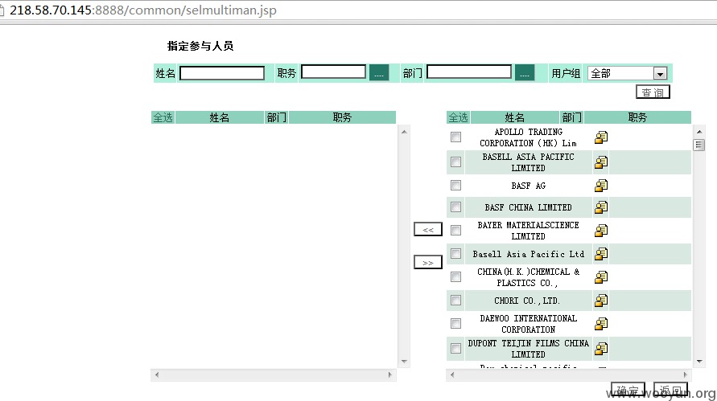Tick the DUPONT TEIJIN FILMS CHINA checkbox
This screenshot has height=401, width=717.
click(x=456, y=349)
